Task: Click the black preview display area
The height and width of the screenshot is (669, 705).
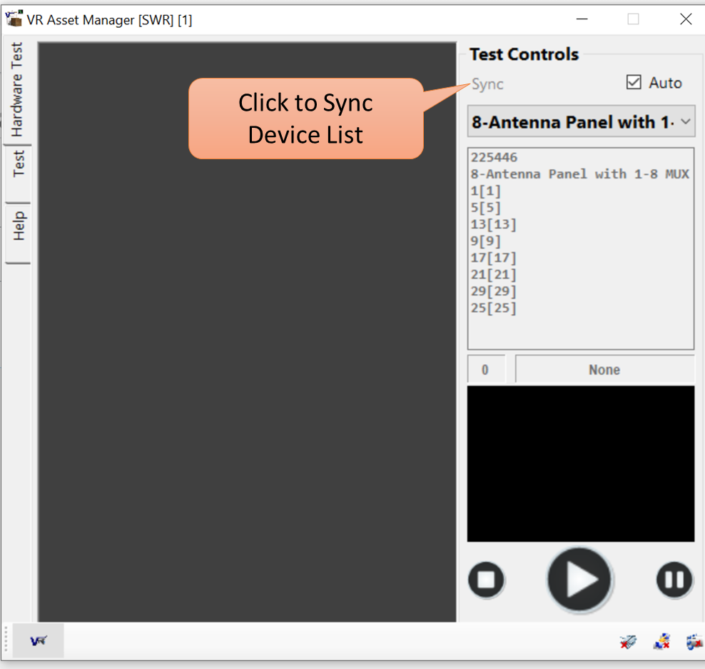Action: point(580,463)
